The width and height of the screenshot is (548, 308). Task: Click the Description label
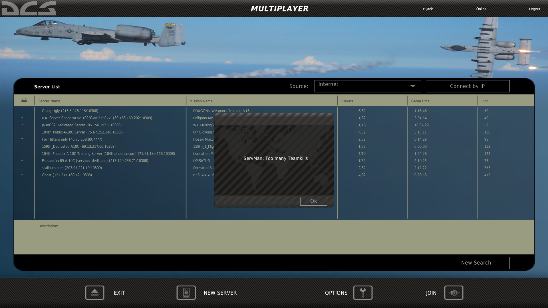(x=48, y=226)
